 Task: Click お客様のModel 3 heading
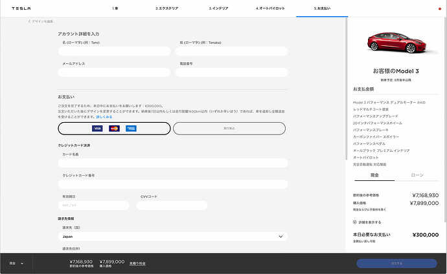[396, 71]
